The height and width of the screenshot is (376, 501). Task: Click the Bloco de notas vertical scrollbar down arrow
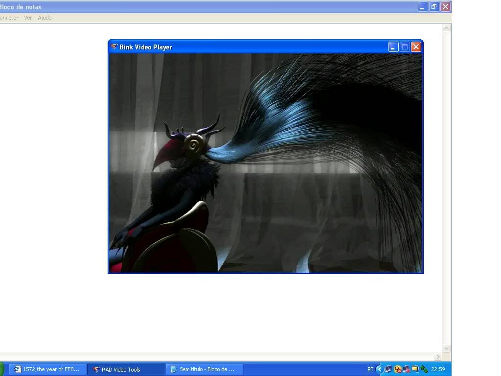[x=446, y=348]
